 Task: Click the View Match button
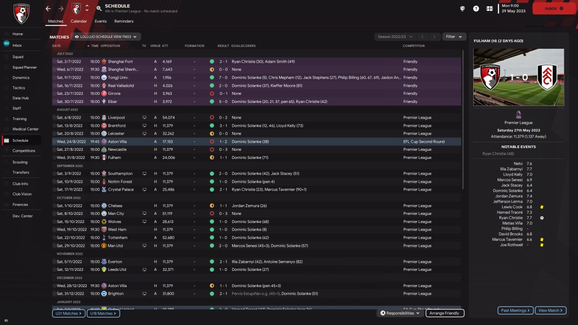click(x=550, y=311)
